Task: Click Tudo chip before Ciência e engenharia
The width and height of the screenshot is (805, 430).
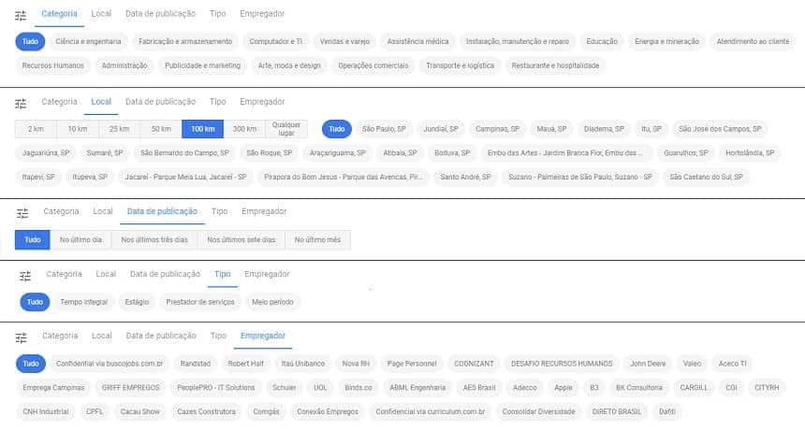Action: [30, 41]
